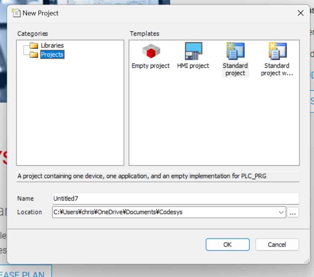Click the template description text about PLC_PRG
Image resolution: width=314 pixels, height=277 pixels.
142,176
